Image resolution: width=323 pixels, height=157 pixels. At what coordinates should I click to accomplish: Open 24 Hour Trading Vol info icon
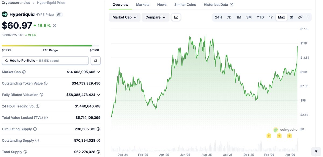coord(38,106)
